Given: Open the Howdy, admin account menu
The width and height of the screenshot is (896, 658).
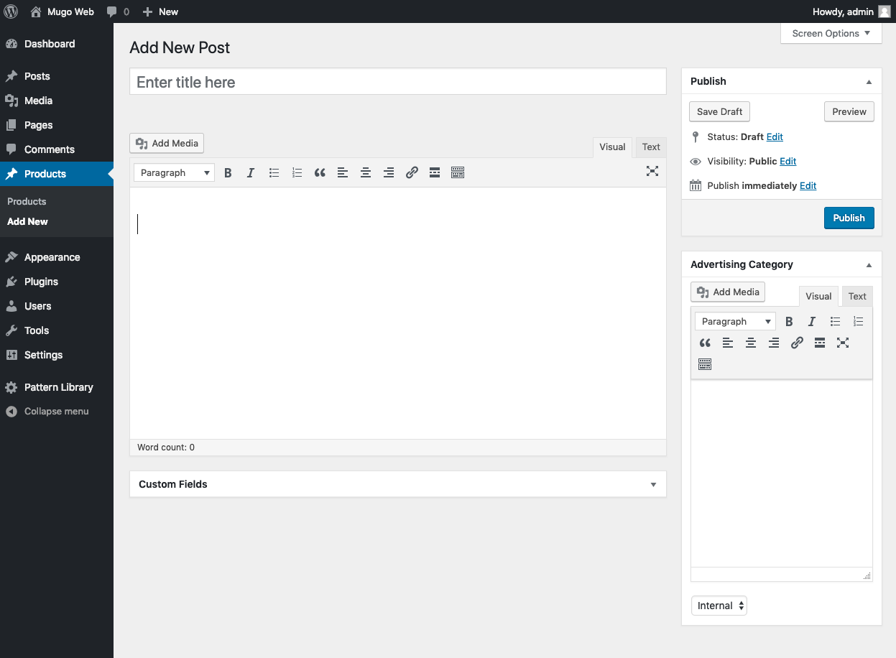Looking at the screenshot, I should click(x=851, y=11).
